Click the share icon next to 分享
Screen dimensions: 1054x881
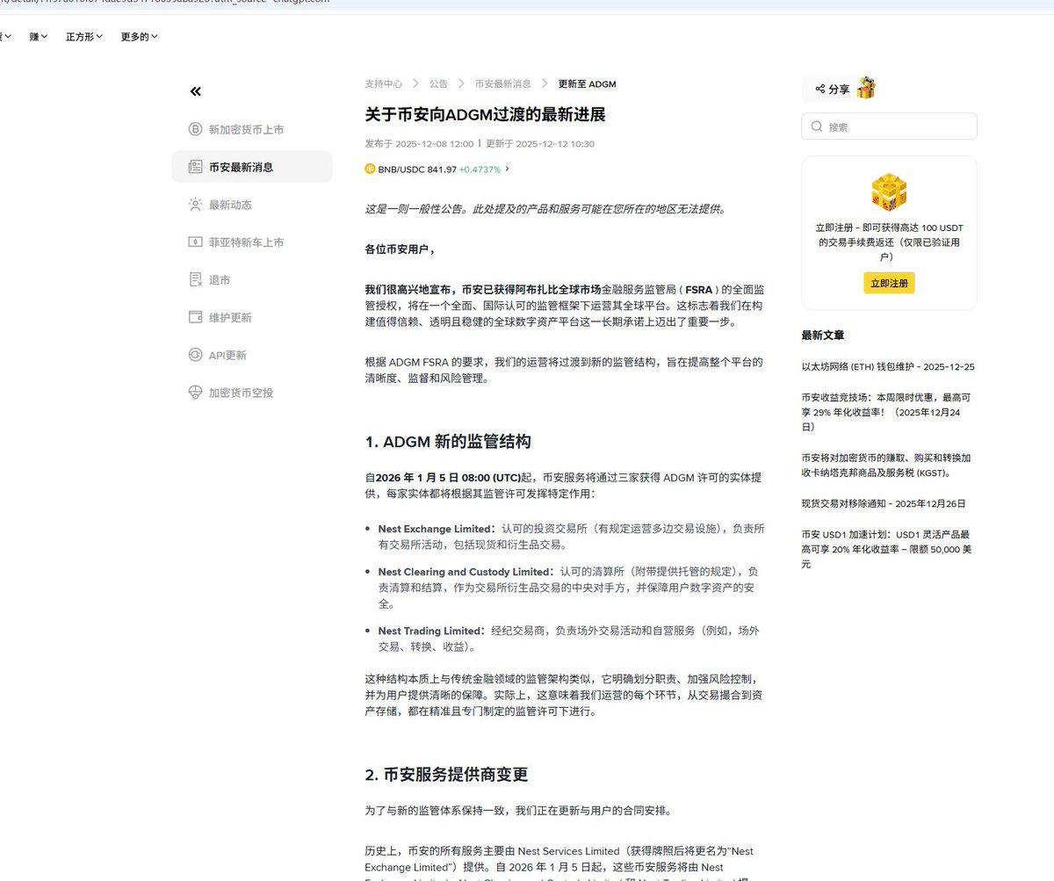819,89
